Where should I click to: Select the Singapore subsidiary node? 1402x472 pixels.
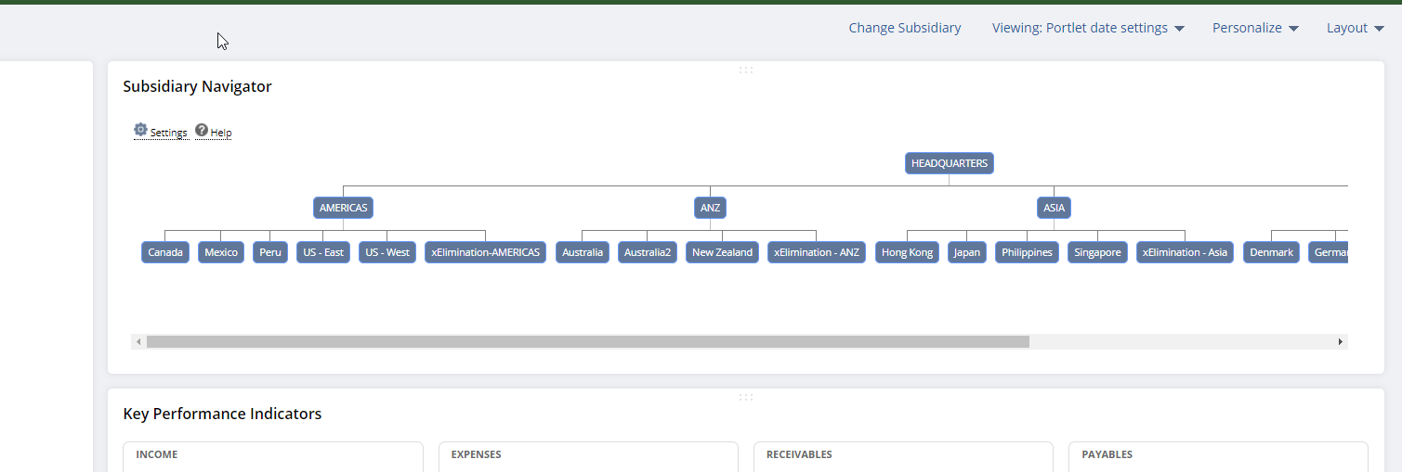click(1097, 252)
